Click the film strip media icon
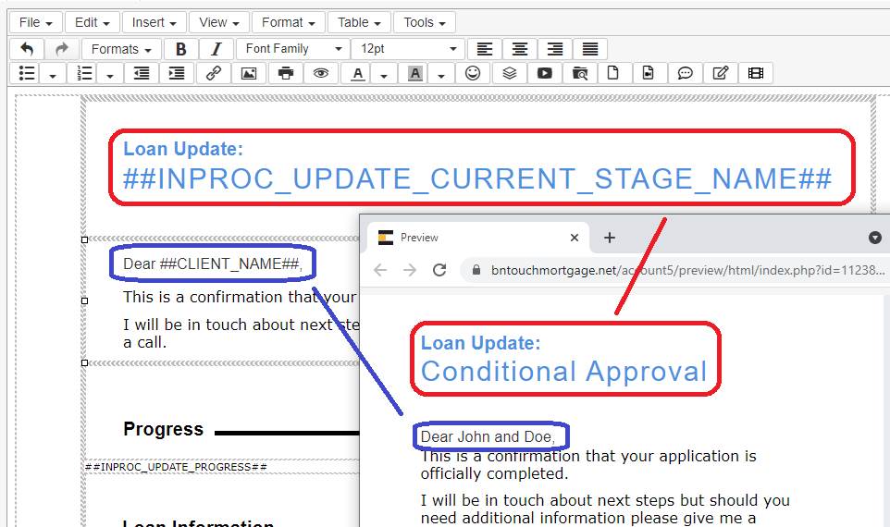Screen dimensions: 890x527 pyautogui.click(x=756, y=73)
